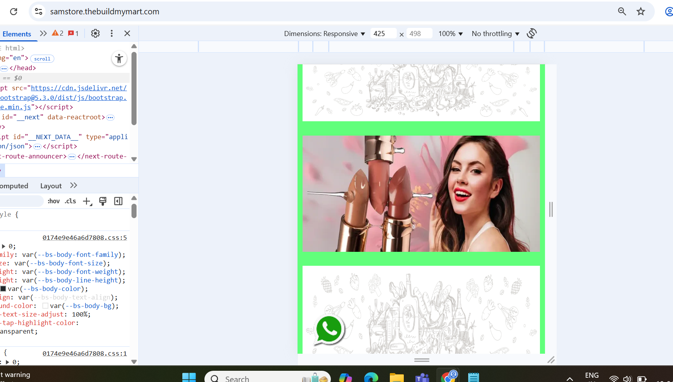The width and height of the screenshot is (673, 382).
Task: Open the Wi-Fi network tray icon
Action: [614, 379]
